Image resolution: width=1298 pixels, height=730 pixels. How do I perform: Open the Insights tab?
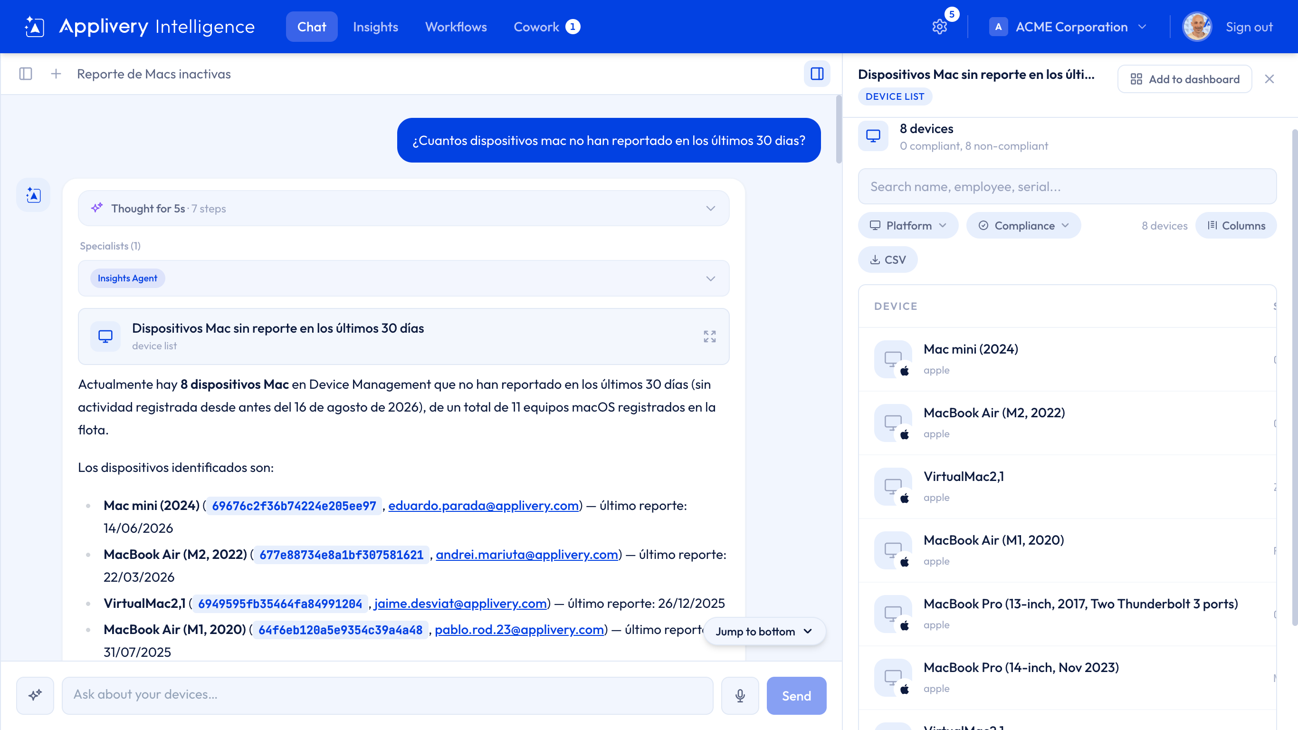click(x=375, y=27)
